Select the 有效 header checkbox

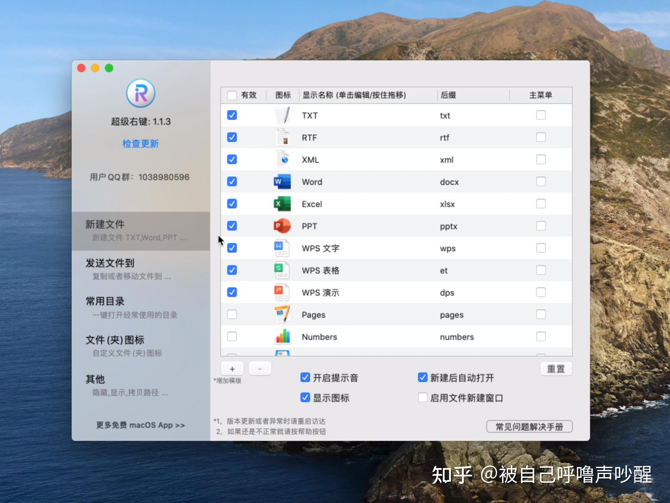point(232,95)
